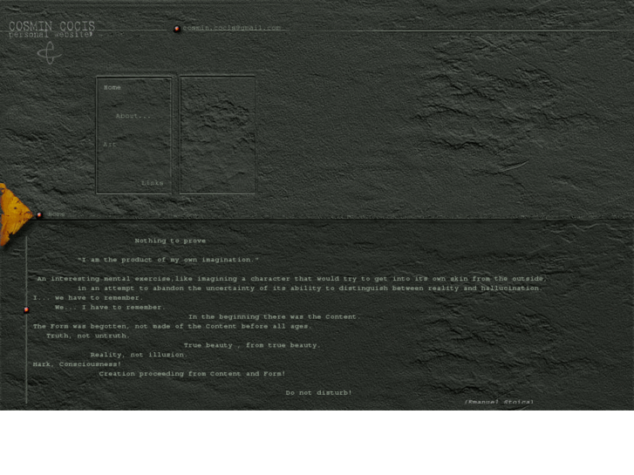
Task: Click 'In the beginning there was the Content.'
Action: click(274, 316)
